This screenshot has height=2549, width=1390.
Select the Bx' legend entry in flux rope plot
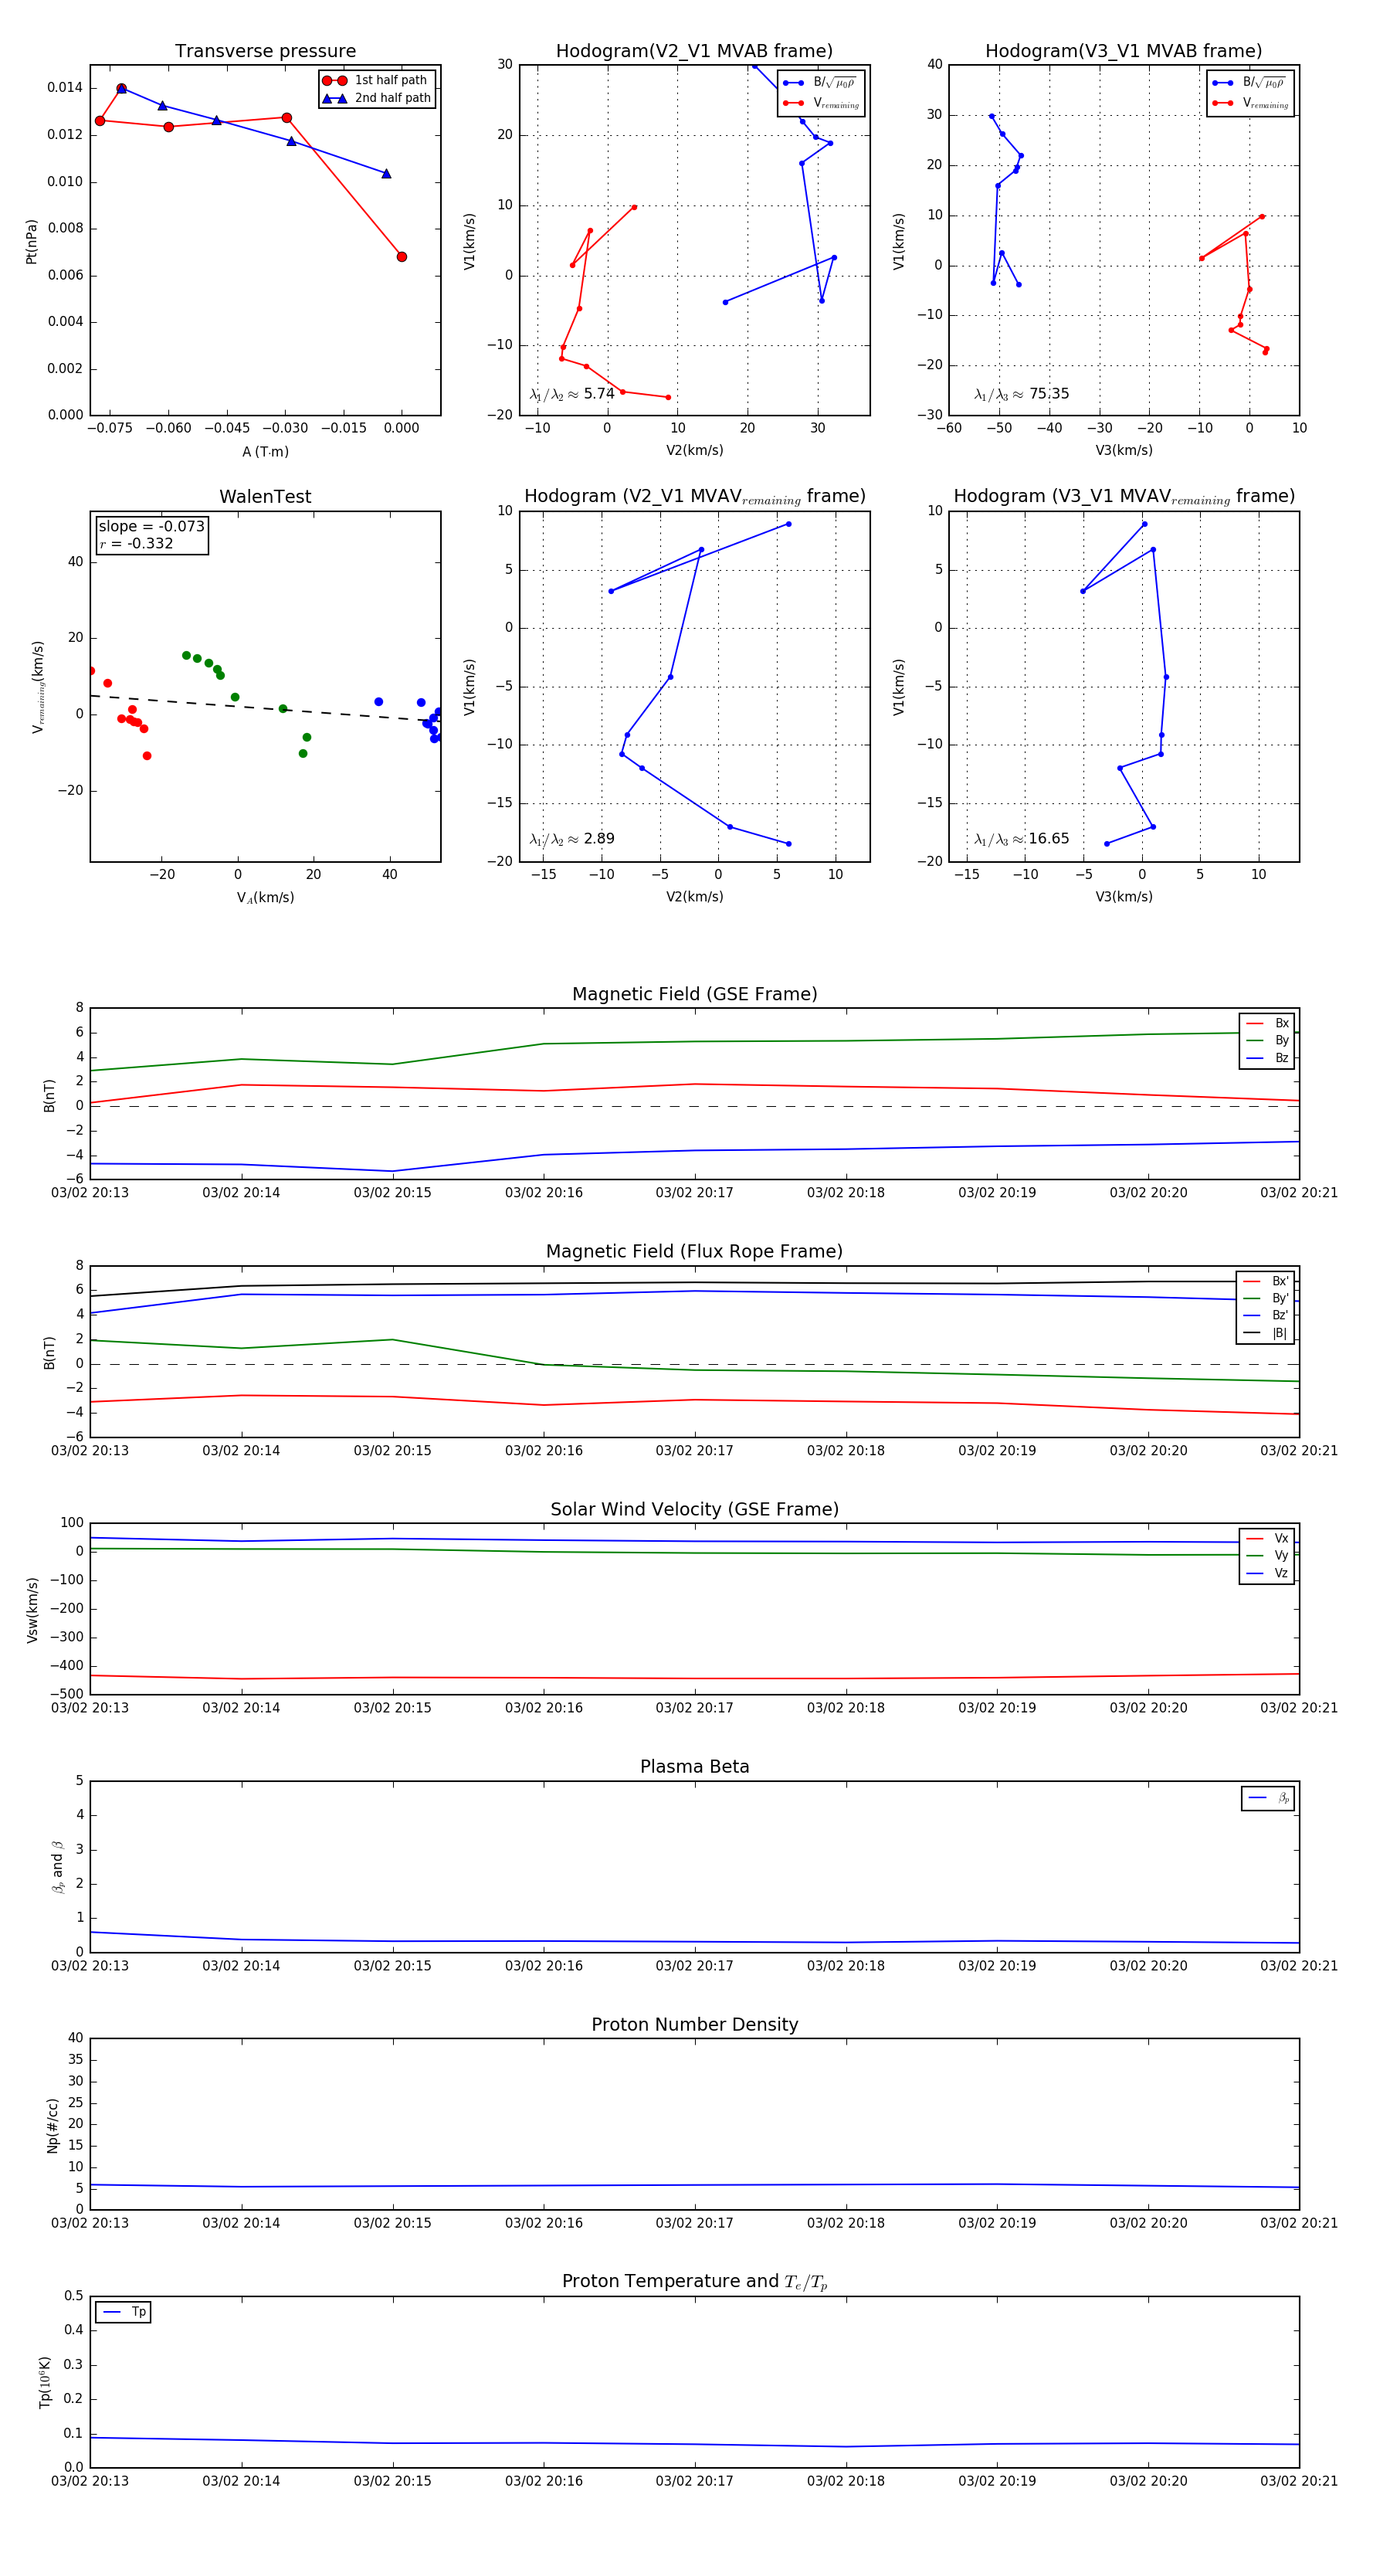(x=1266, y=1281)
